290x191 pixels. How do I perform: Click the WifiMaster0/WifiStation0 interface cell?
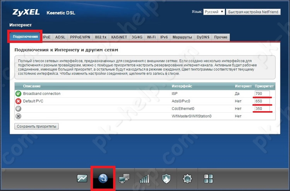click(x=191, y=116)
